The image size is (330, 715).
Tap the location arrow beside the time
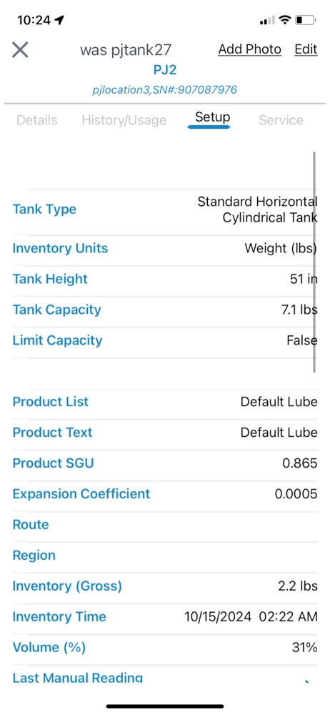[x=59, y=20]
